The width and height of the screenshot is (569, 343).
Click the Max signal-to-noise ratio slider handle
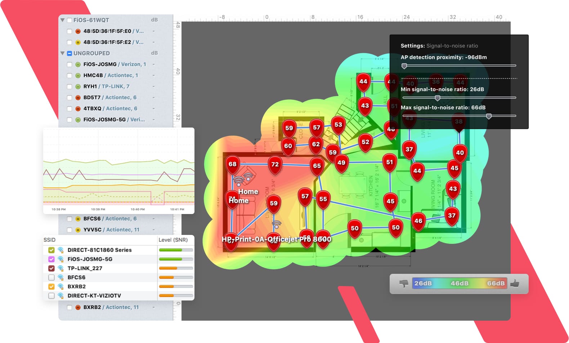point(489,116)
